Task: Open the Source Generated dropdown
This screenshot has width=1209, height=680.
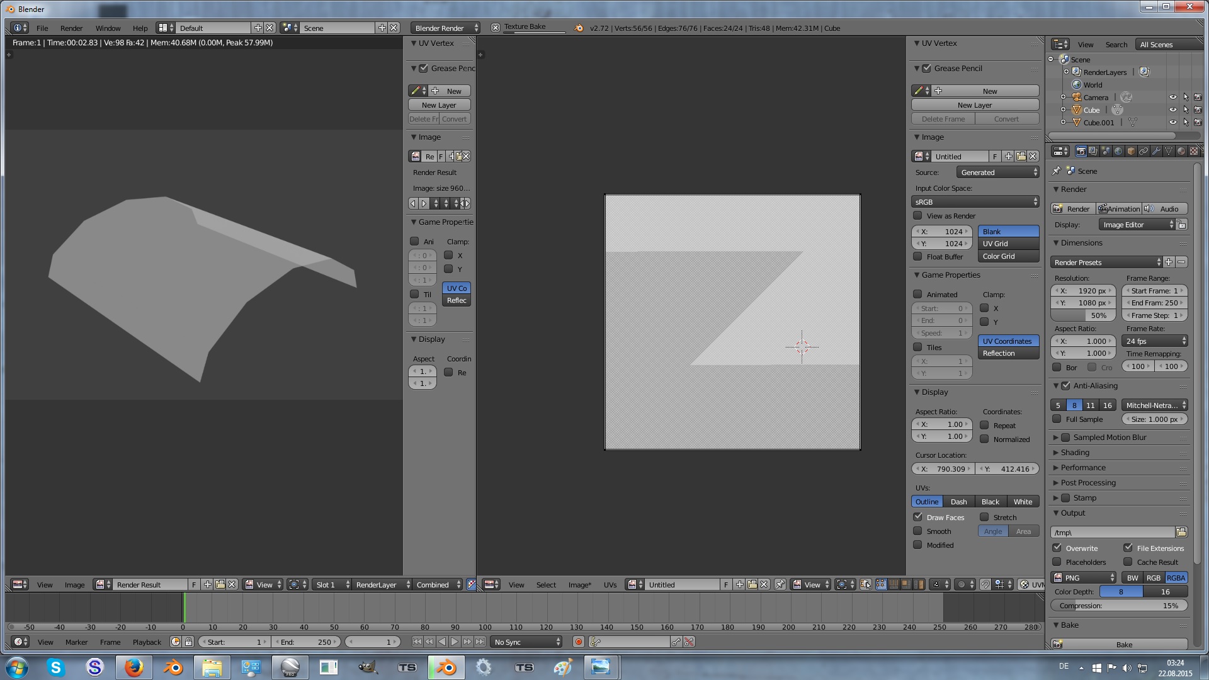Action: [997, 172]
